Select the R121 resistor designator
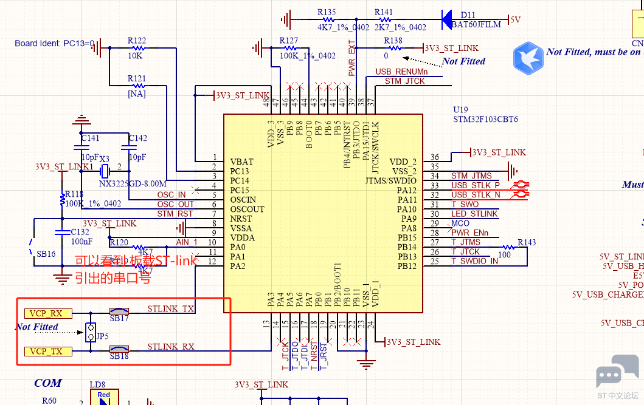Viewport: 644px width, 405px height. pyautogui.click(x=137, y=78)
